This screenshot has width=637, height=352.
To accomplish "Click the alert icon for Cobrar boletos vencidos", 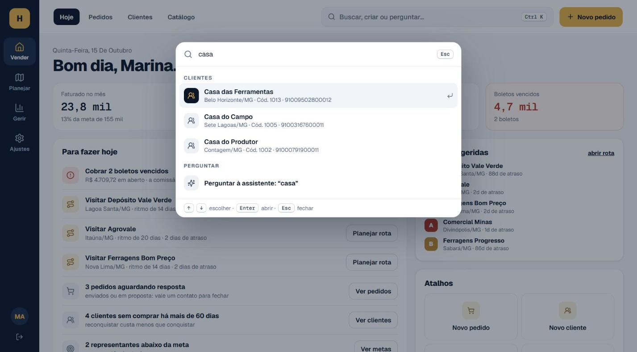I will coord(71,175).
